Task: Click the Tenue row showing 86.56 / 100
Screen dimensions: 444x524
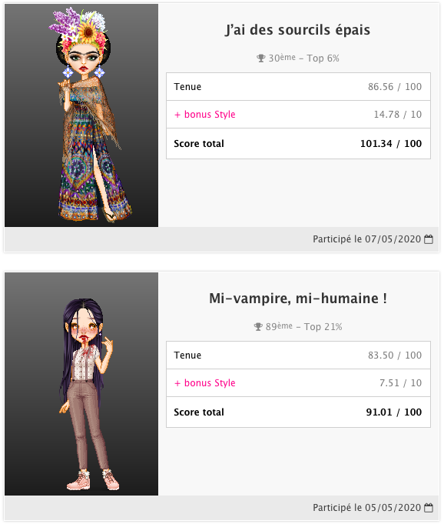Action: tap(298, 86)
